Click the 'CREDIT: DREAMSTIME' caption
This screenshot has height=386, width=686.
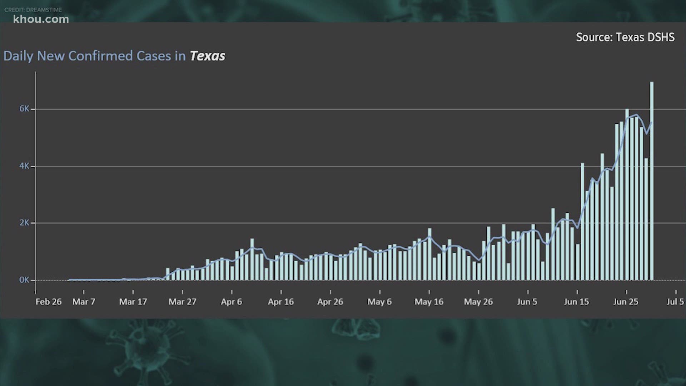[x=33, y=10]
